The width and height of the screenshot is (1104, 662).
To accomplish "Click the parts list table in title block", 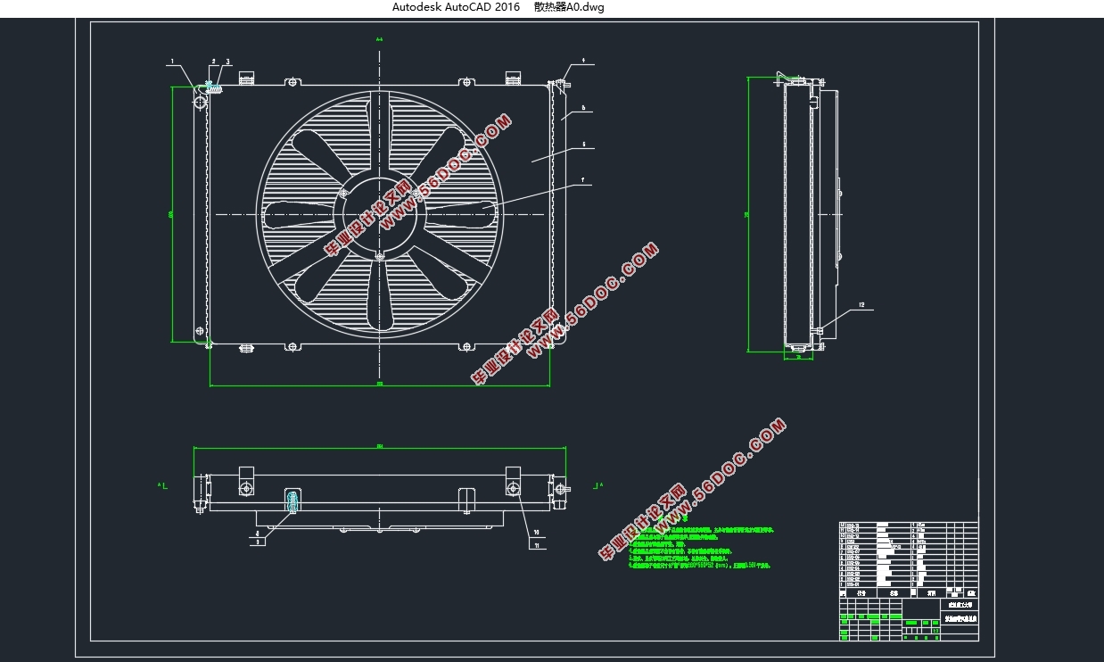I will [x=909, y=554].
